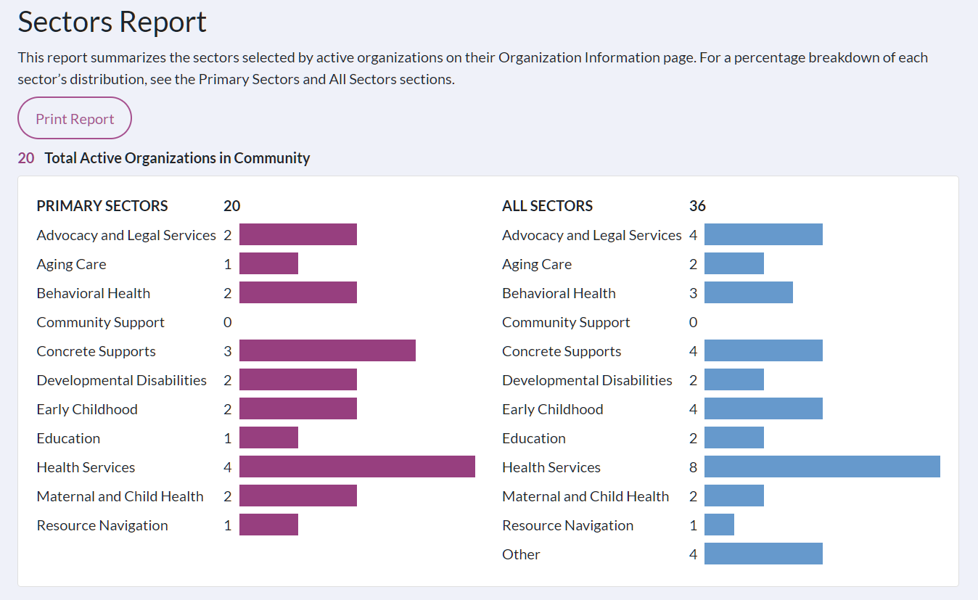
Task: Select the Community Support label under Primary Sectors
Action: pyautogui.click(x=101, y=322)
